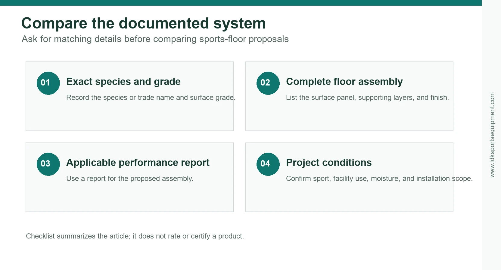Click 'List the surface panel, supporting layers' text
This screenshot has height=270, width=501.
pyautogui.click(x=367, y=97)
